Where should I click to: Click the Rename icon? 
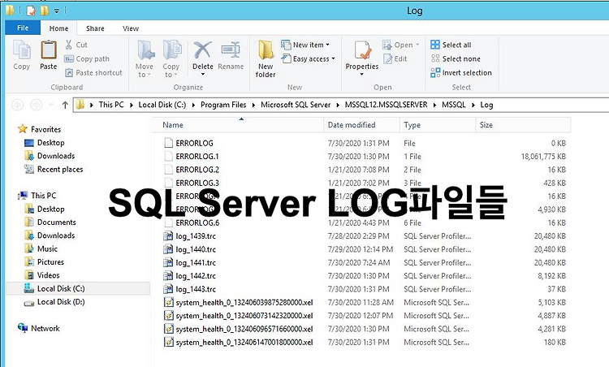231,50
